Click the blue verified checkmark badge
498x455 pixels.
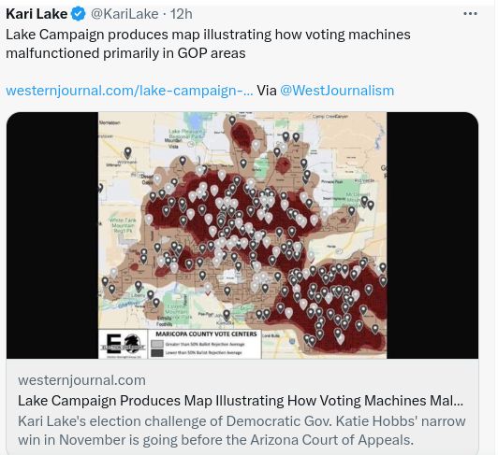pyautogui.click(x=78, y=14)
